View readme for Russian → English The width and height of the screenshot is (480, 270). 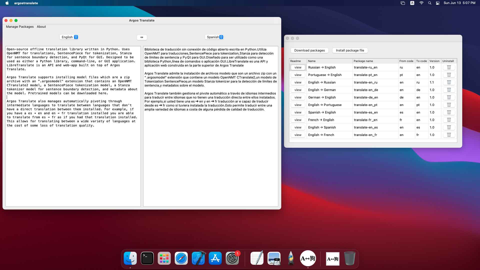[x=298, y=67]
